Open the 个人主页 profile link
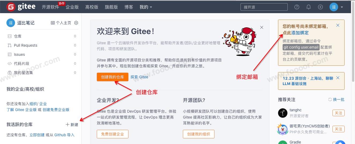Viewport: 355px width, 144px height. (61, 23)
